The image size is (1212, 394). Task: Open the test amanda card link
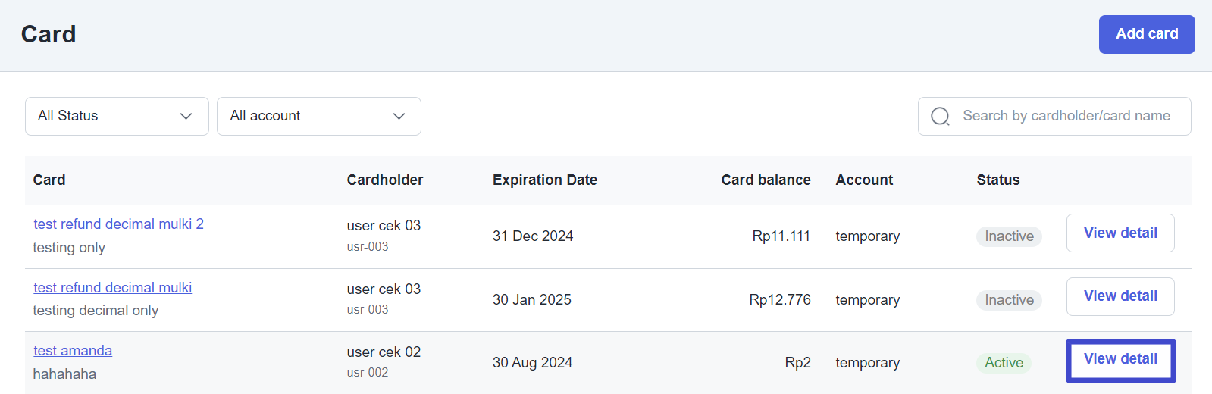pos(73,351)
